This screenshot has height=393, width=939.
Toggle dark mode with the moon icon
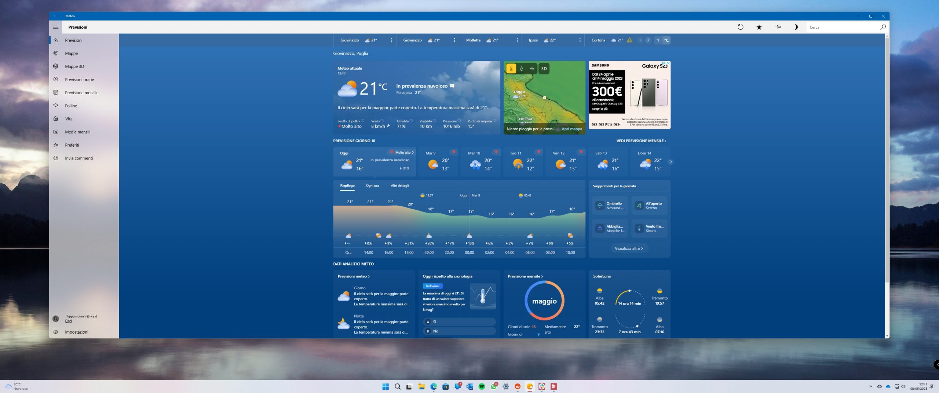796,27
